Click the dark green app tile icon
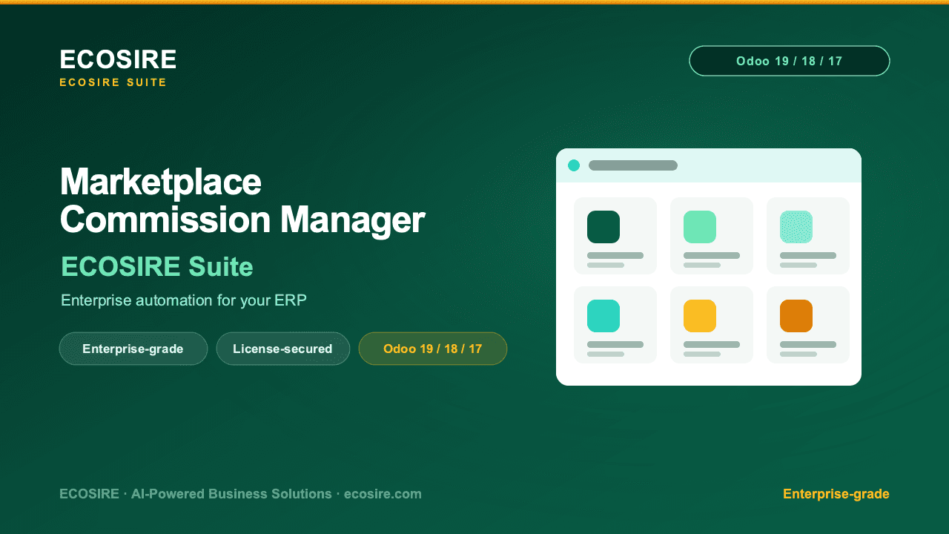 tap(604, 227)
